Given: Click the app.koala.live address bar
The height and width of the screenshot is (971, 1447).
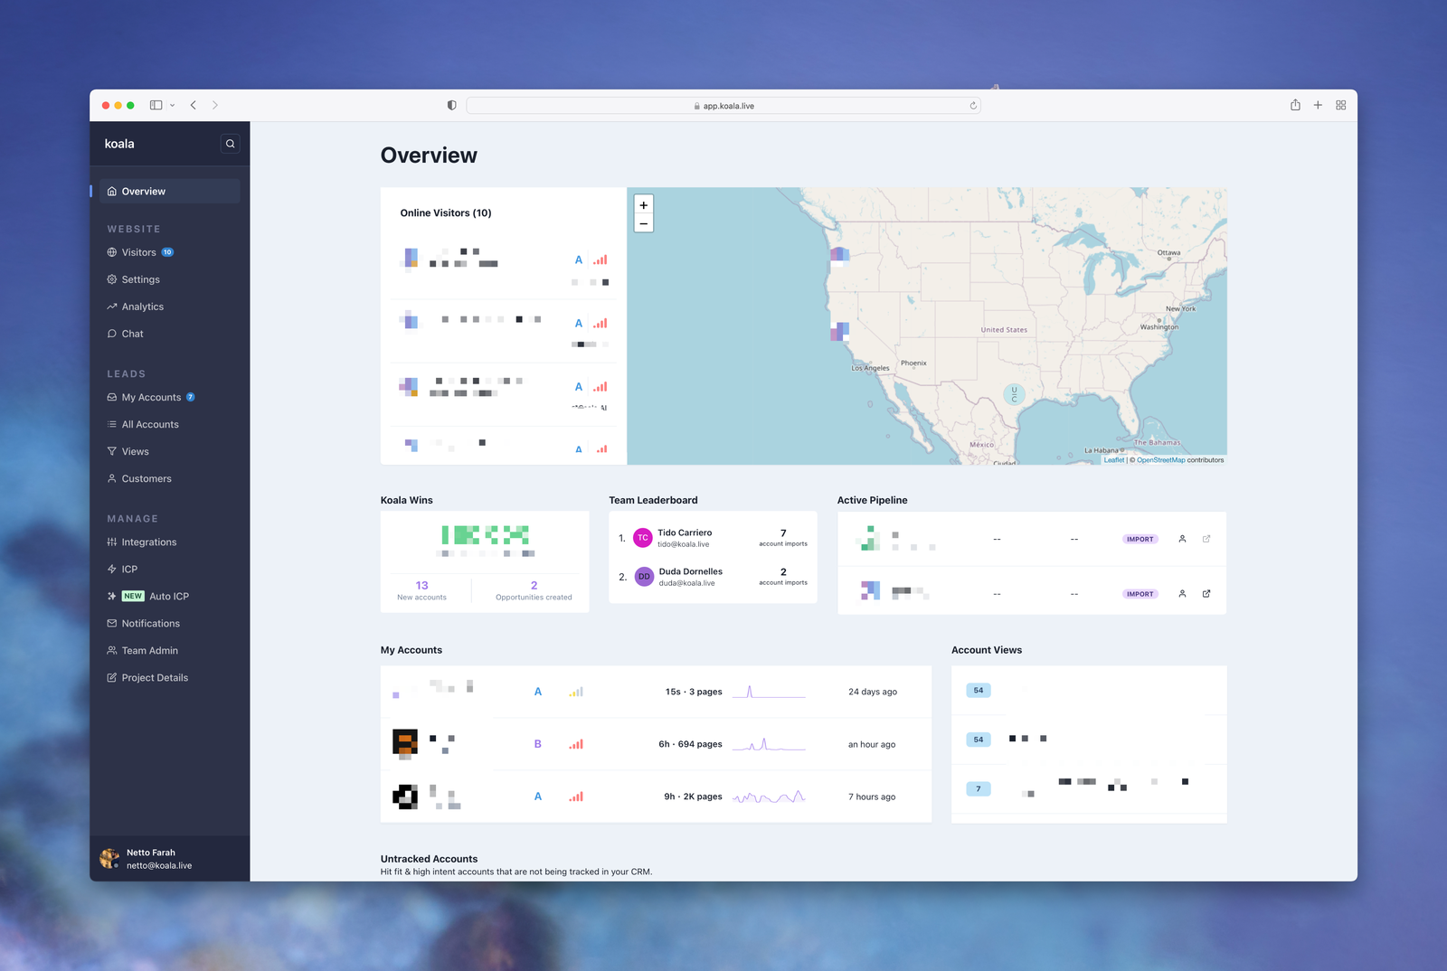Looking at the screenshot, I should point(723,106).
